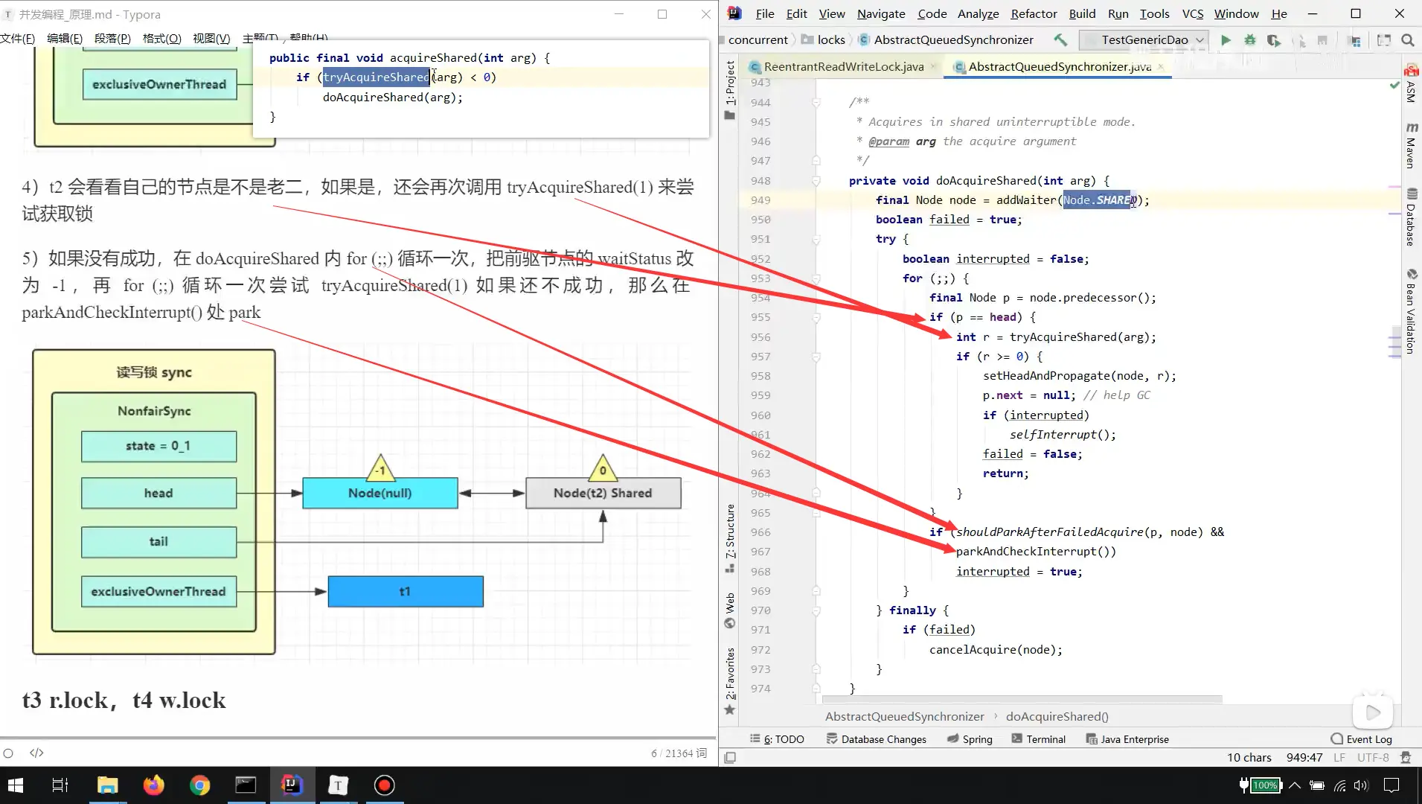Run with coverage icon in IntelliJ toolbar
Image resolution: width=1422 pixels, height=804 pixels.
[1274, 39]
